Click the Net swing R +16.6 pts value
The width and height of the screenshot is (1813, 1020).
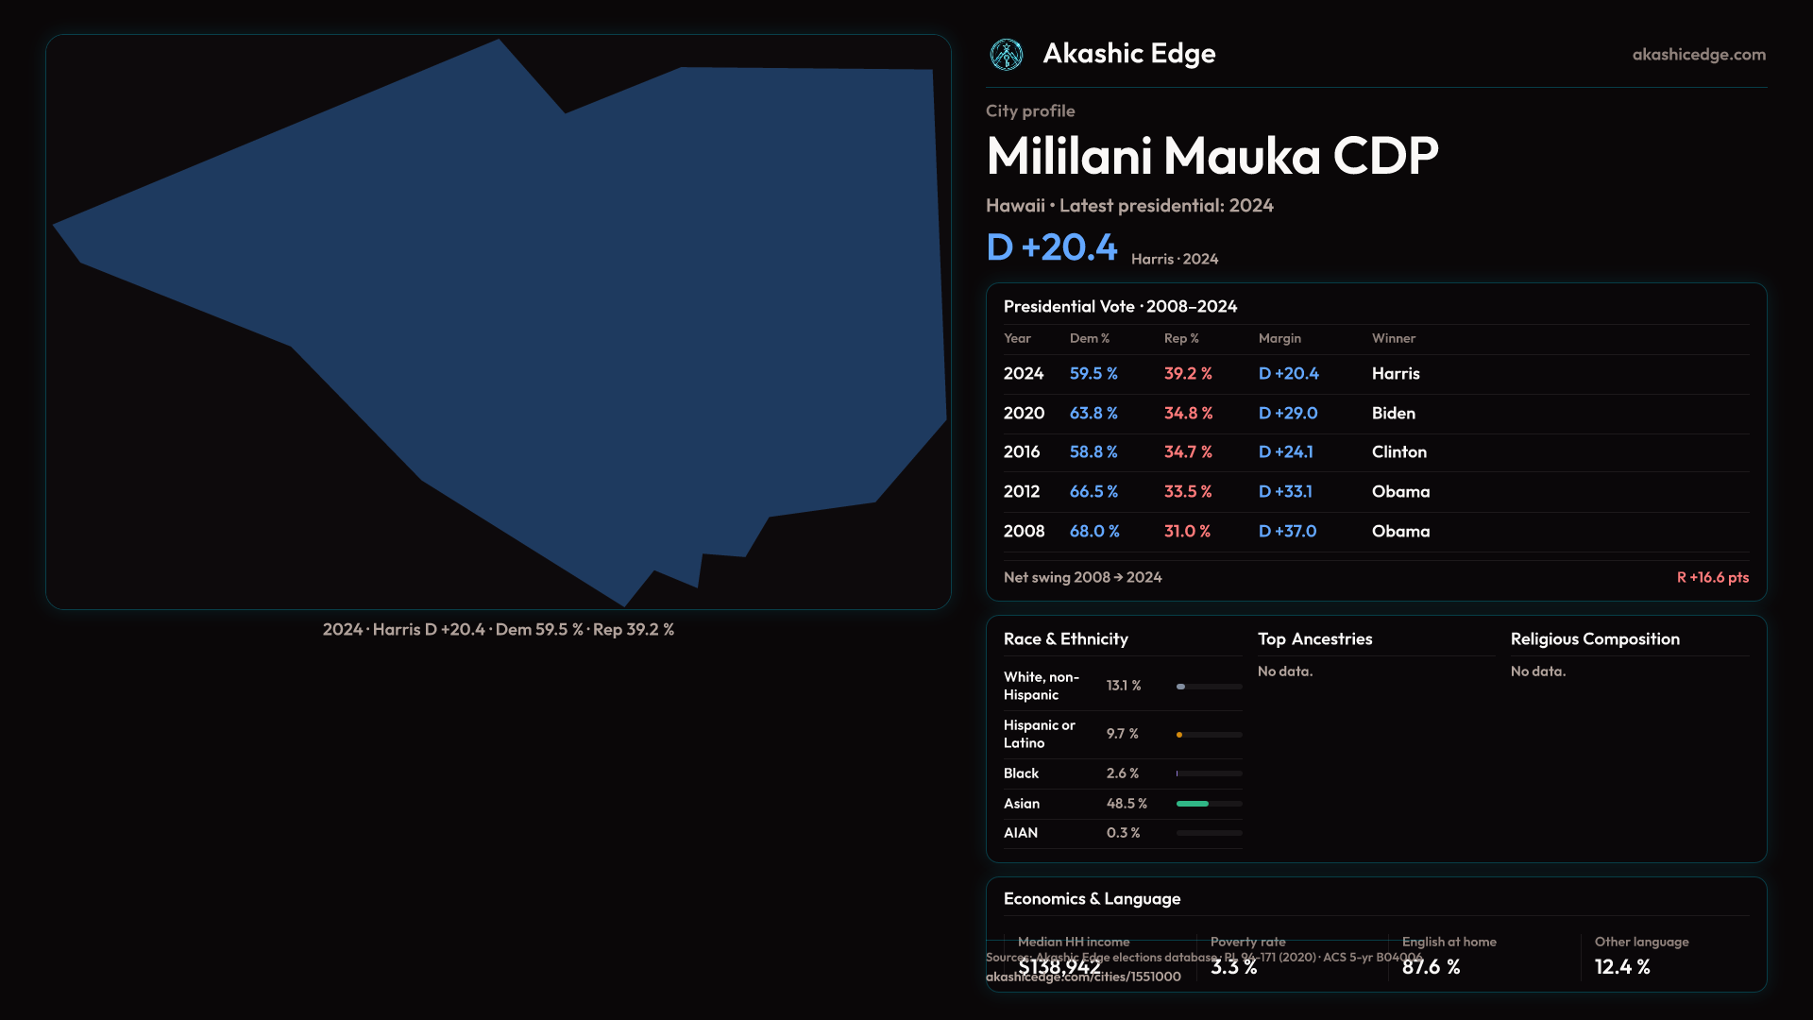click(1712, 578)
